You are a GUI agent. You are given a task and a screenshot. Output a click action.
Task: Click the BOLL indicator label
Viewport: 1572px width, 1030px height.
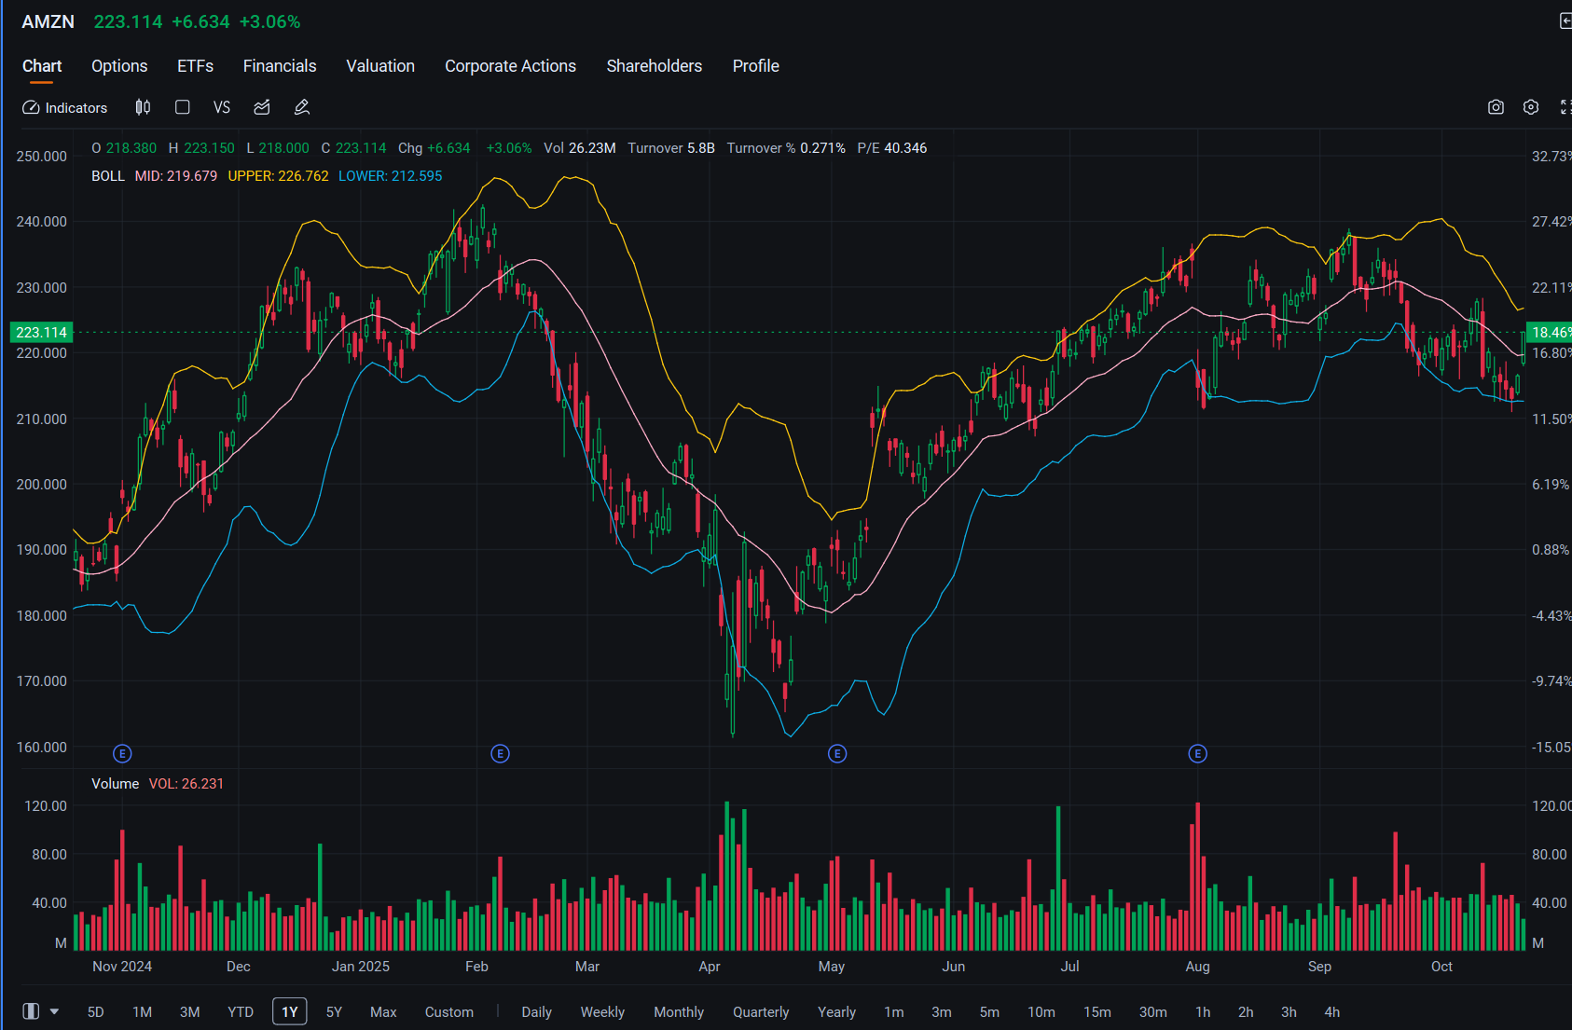[x=108, y=176]
